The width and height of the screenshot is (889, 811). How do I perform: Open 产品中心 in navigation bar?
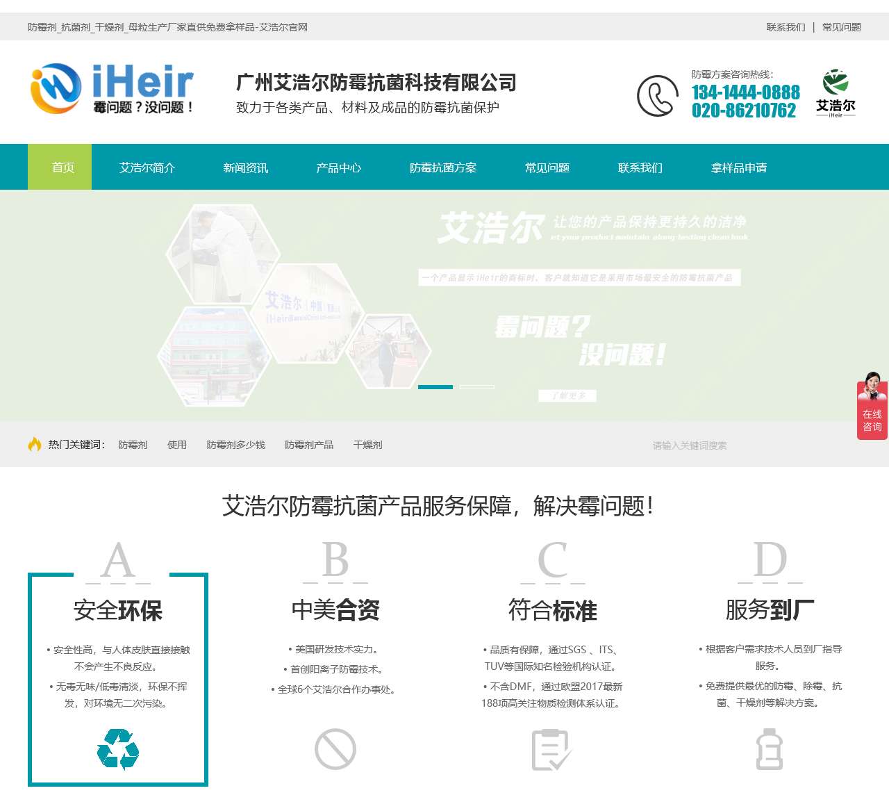point(339,167)
